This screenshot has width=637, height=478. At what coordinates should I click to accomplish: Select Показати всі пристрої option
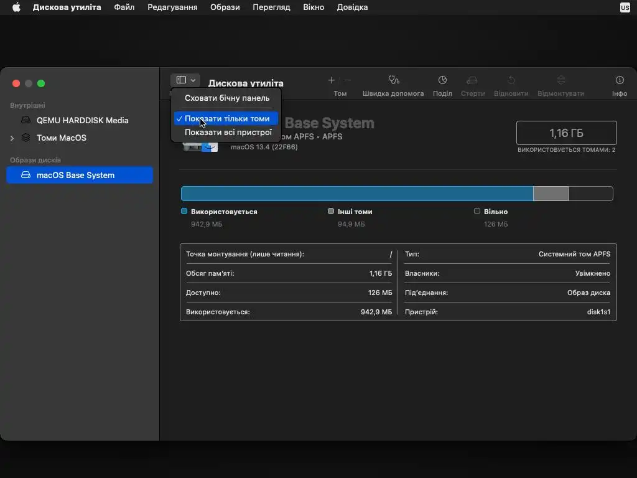click(226, 132)
